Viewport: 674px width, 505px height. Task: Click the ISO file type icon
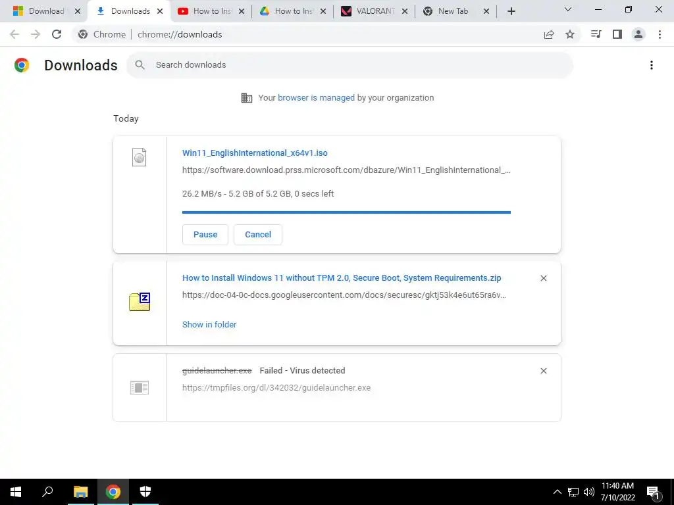click(x=140, y=157)
